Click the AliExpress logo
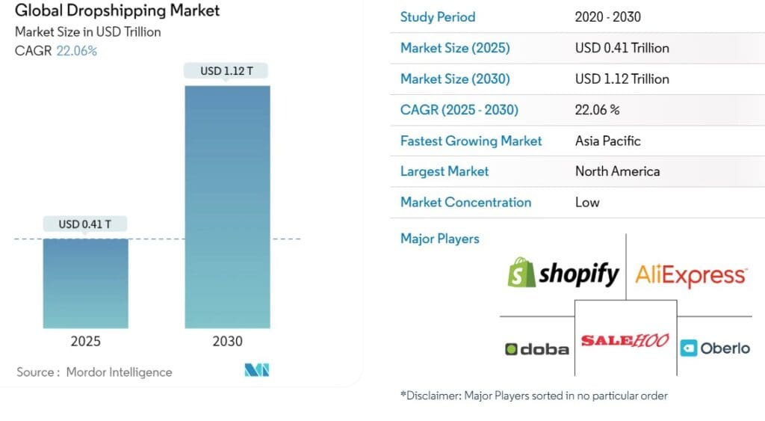This screenshot has width=765, height=421. pyautogui.click(x=691, y=275)
